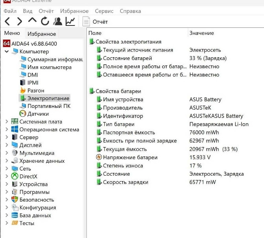Image resolution: width=264 pixels, height=238 pixels.
Task: Expand the Дисплей node
Action: pos(7,145)
